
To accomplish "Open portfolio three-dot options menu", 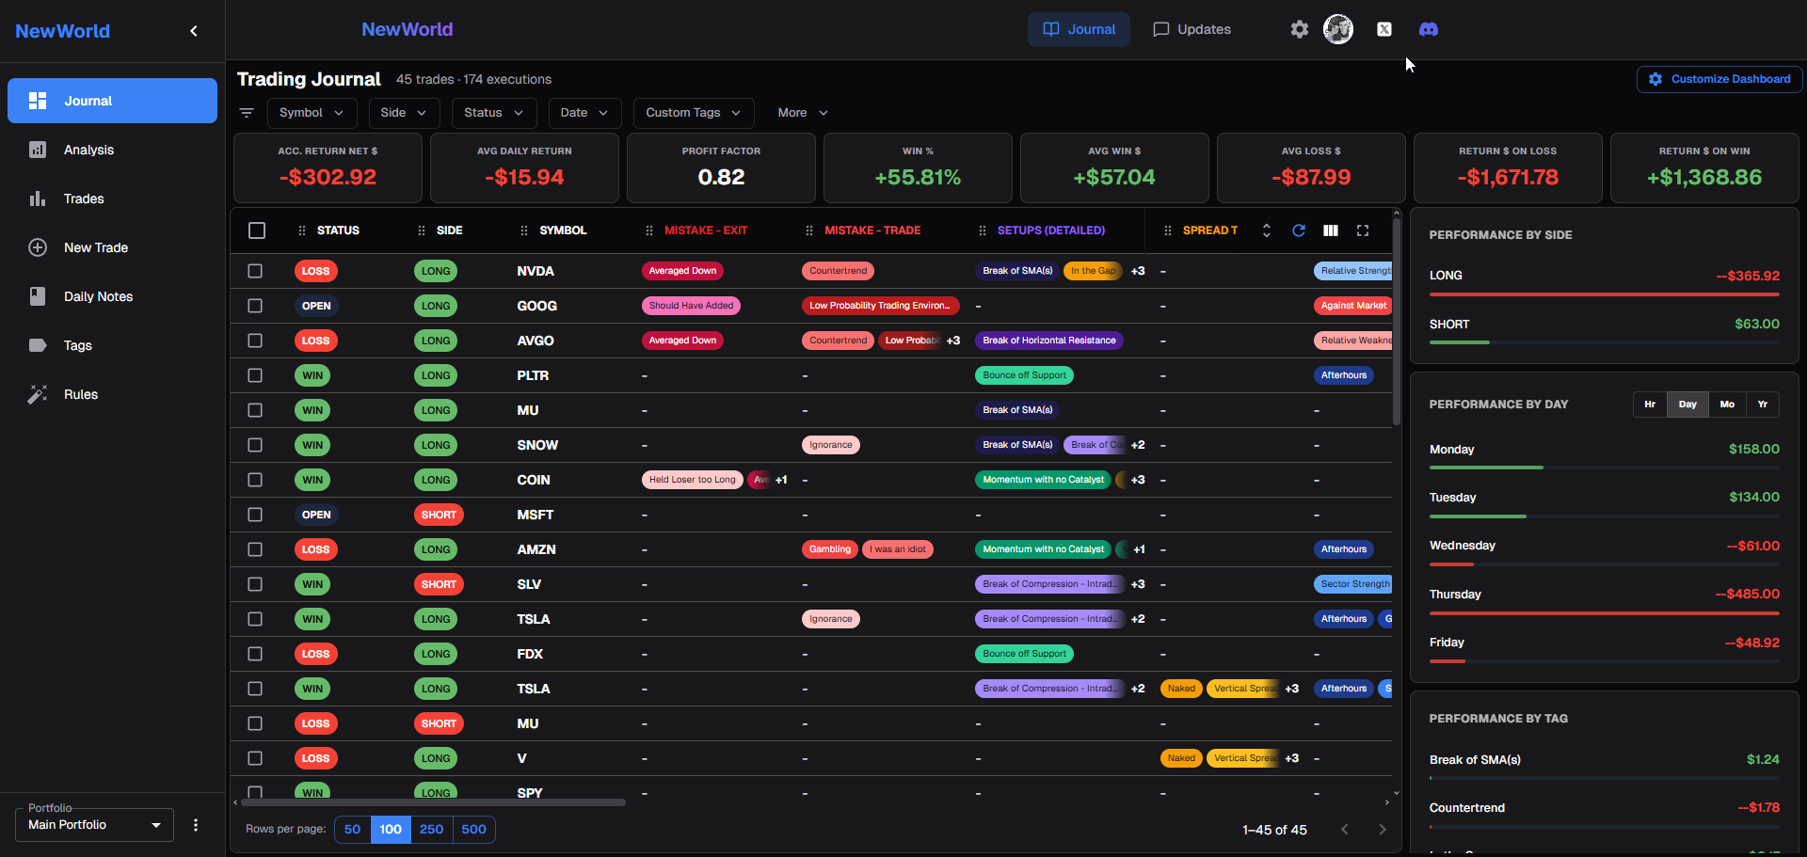I will tap(196, 825).
